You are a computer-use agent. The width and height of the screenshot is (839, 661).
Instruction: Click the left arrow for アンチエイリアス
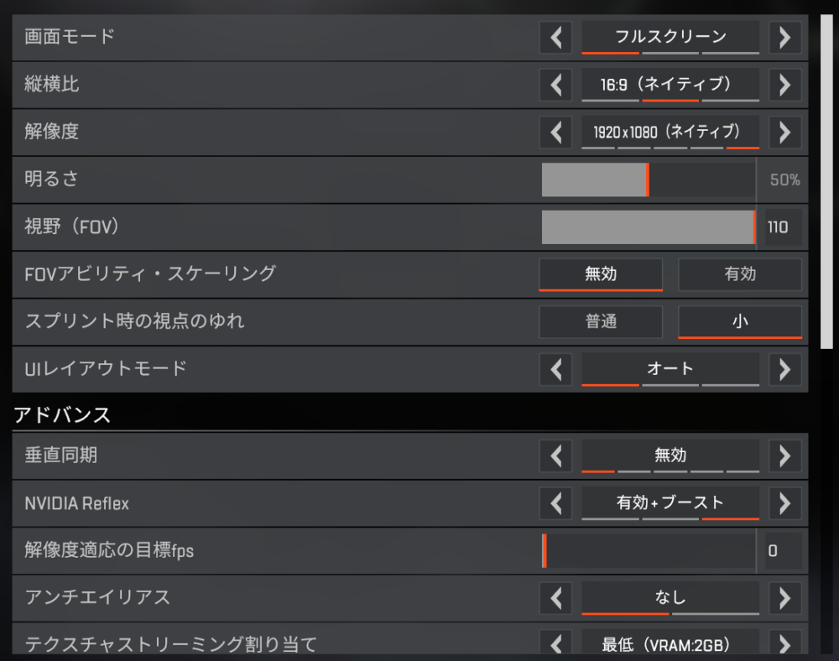(555, 597)
